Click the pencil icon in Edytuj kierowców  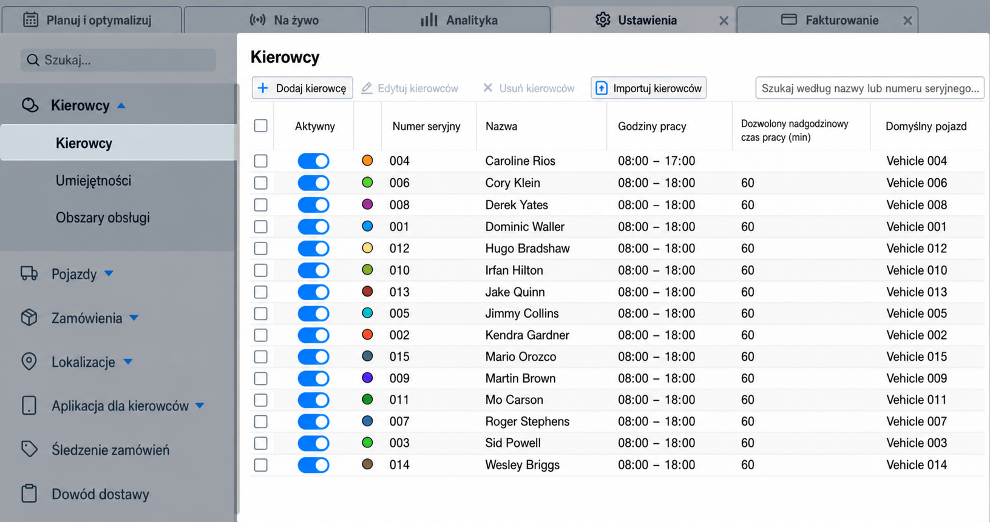[367, 88]
